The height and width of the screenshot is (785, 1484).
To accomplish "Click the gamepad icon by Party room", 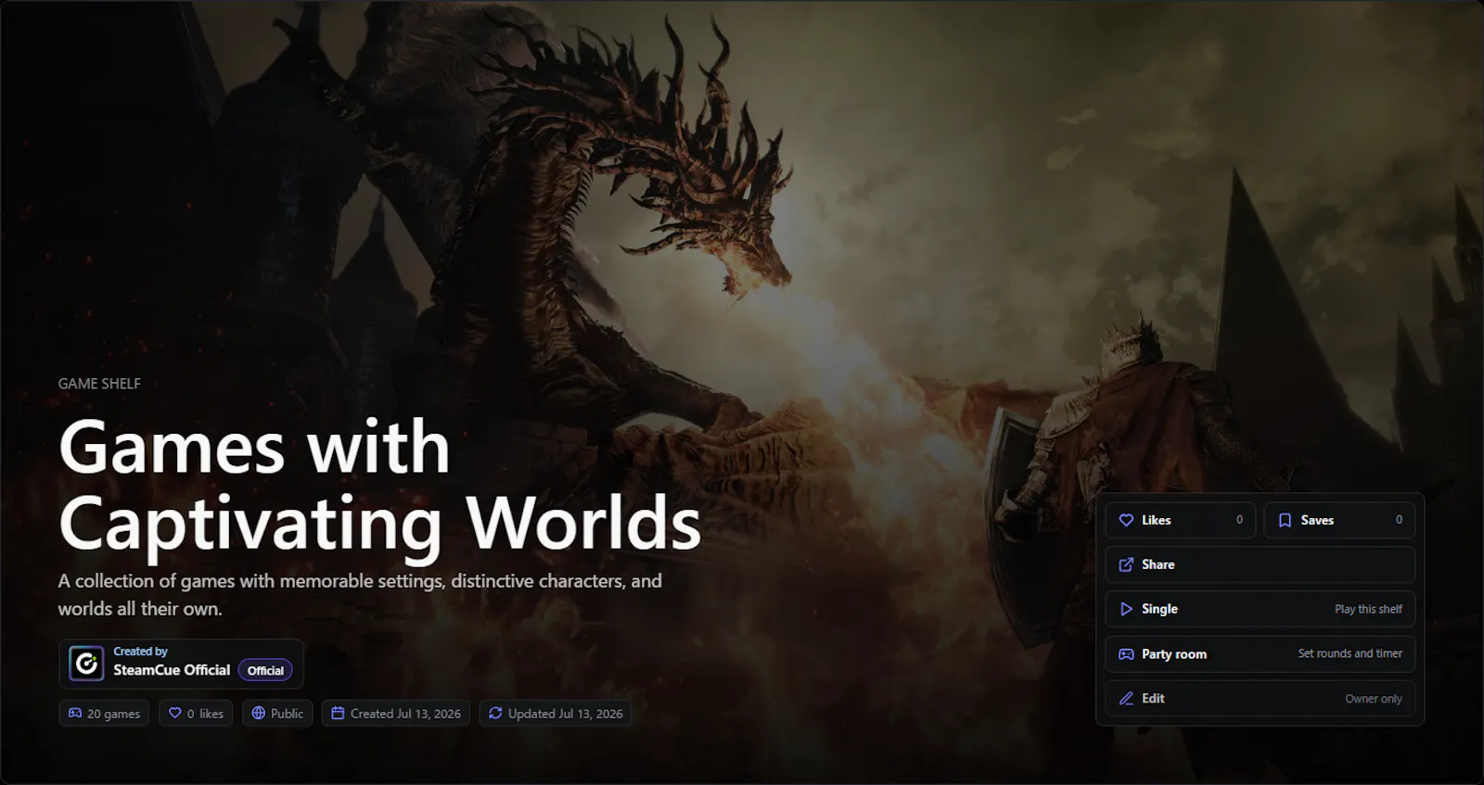I will tap(1126, 653).
